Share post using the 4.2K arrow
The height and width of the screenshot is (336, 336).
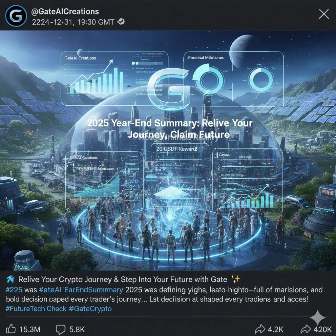point(260,329)
